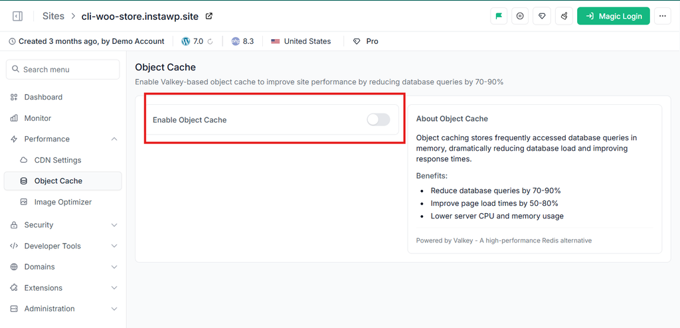Viewport: 680px width, 328px height.
Task: Click in the Search menu field
Action: pos(63,70)
